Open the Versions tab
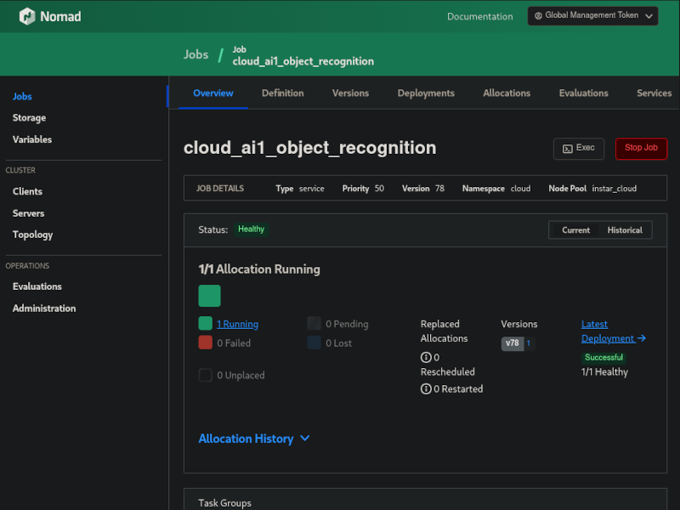The height and width of the screenshot is (510, 680). (350, 93)
